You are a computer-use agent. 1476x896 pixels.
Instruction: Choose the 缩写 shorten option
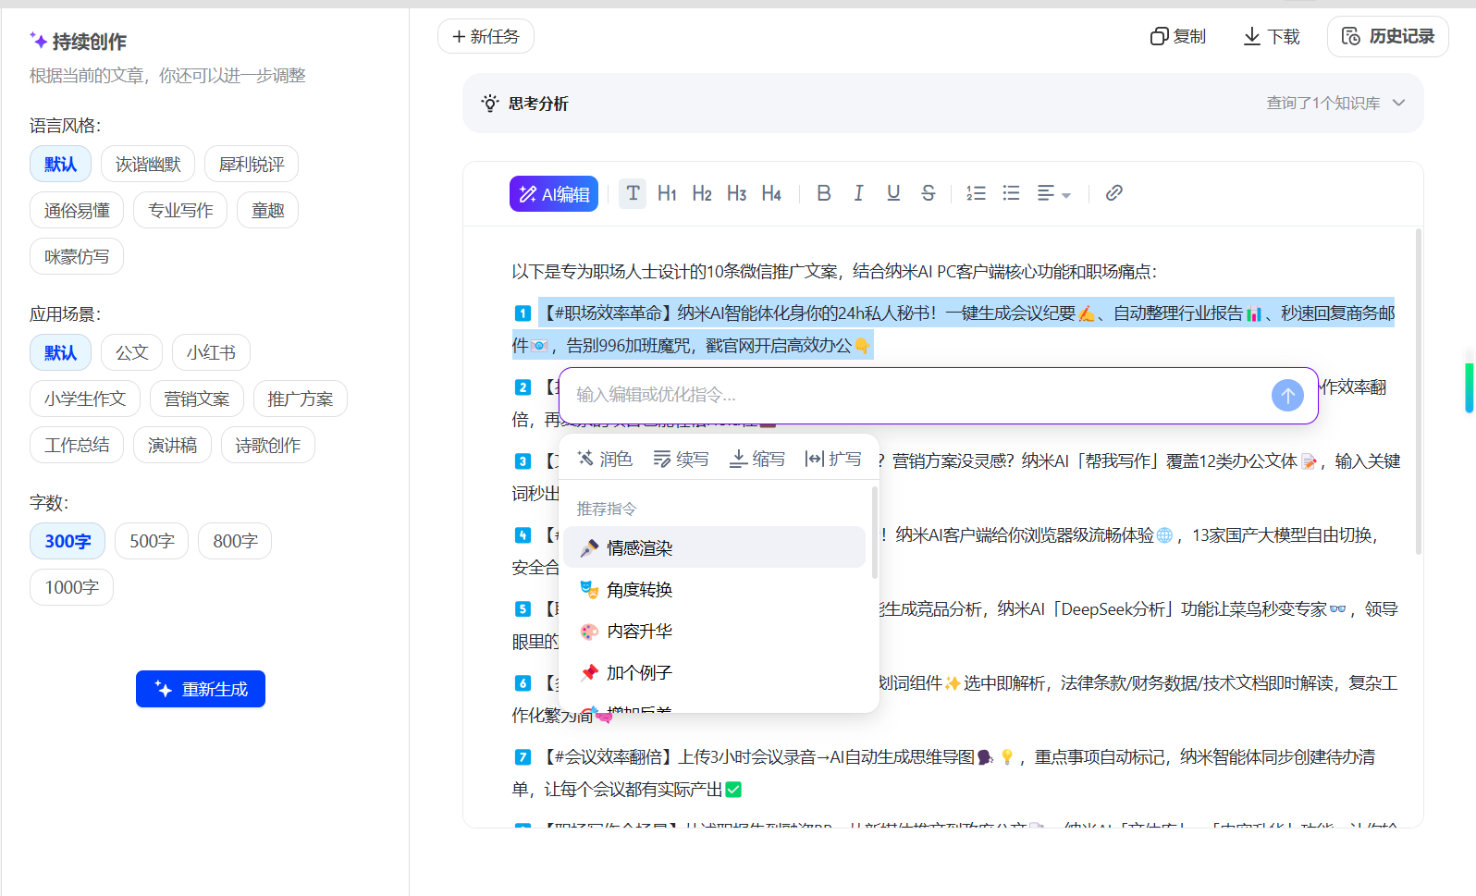point(757,460)
